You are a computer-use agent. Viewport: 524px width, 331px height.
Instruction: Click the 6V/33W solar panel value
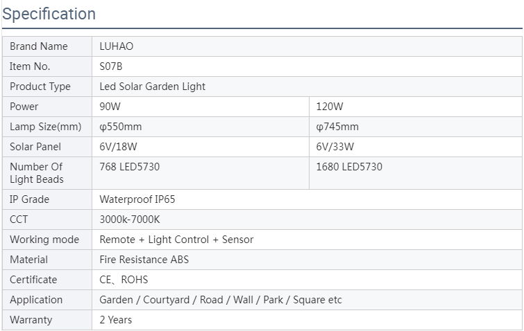[x=335, y=147]
